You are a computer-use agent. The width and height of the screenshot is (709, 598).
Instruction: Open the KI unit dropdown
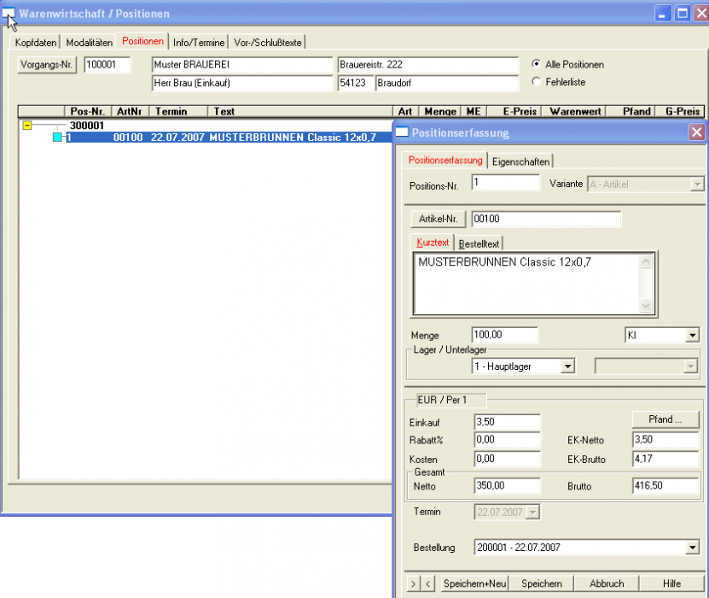coord(692,336)
